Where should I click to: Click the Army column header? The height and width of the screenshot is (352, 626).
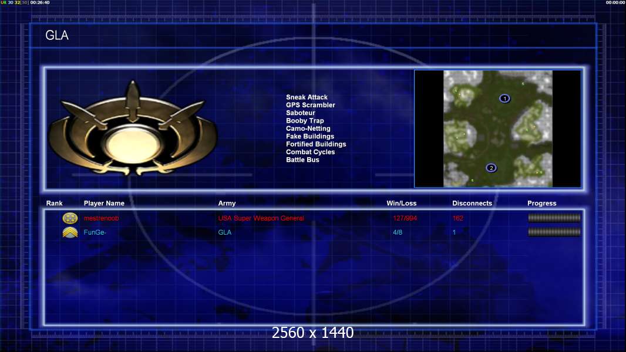pos(227,204)
